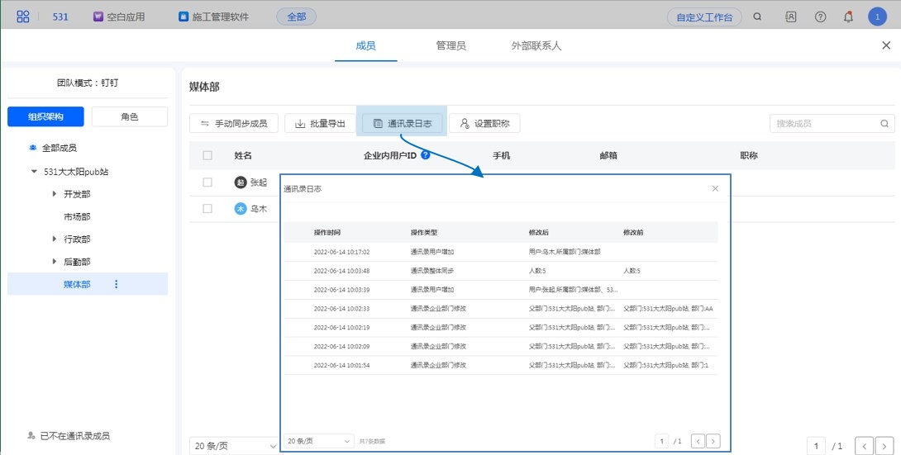Viewport: 901px width, 455px height.
Task: Switch to the 外部联系人 tab
Action: [536, 46]
